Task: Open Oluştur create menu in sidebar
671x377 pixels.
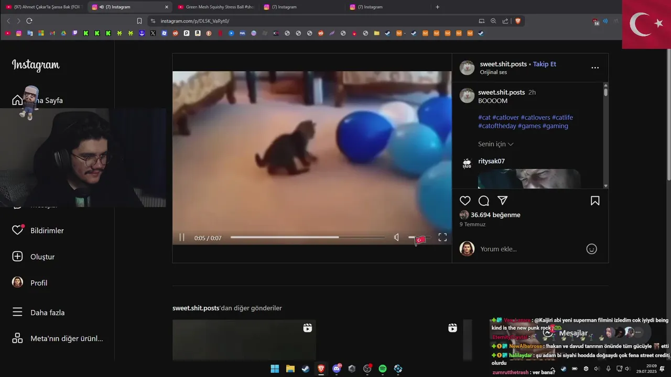Action: click(34, 257)
